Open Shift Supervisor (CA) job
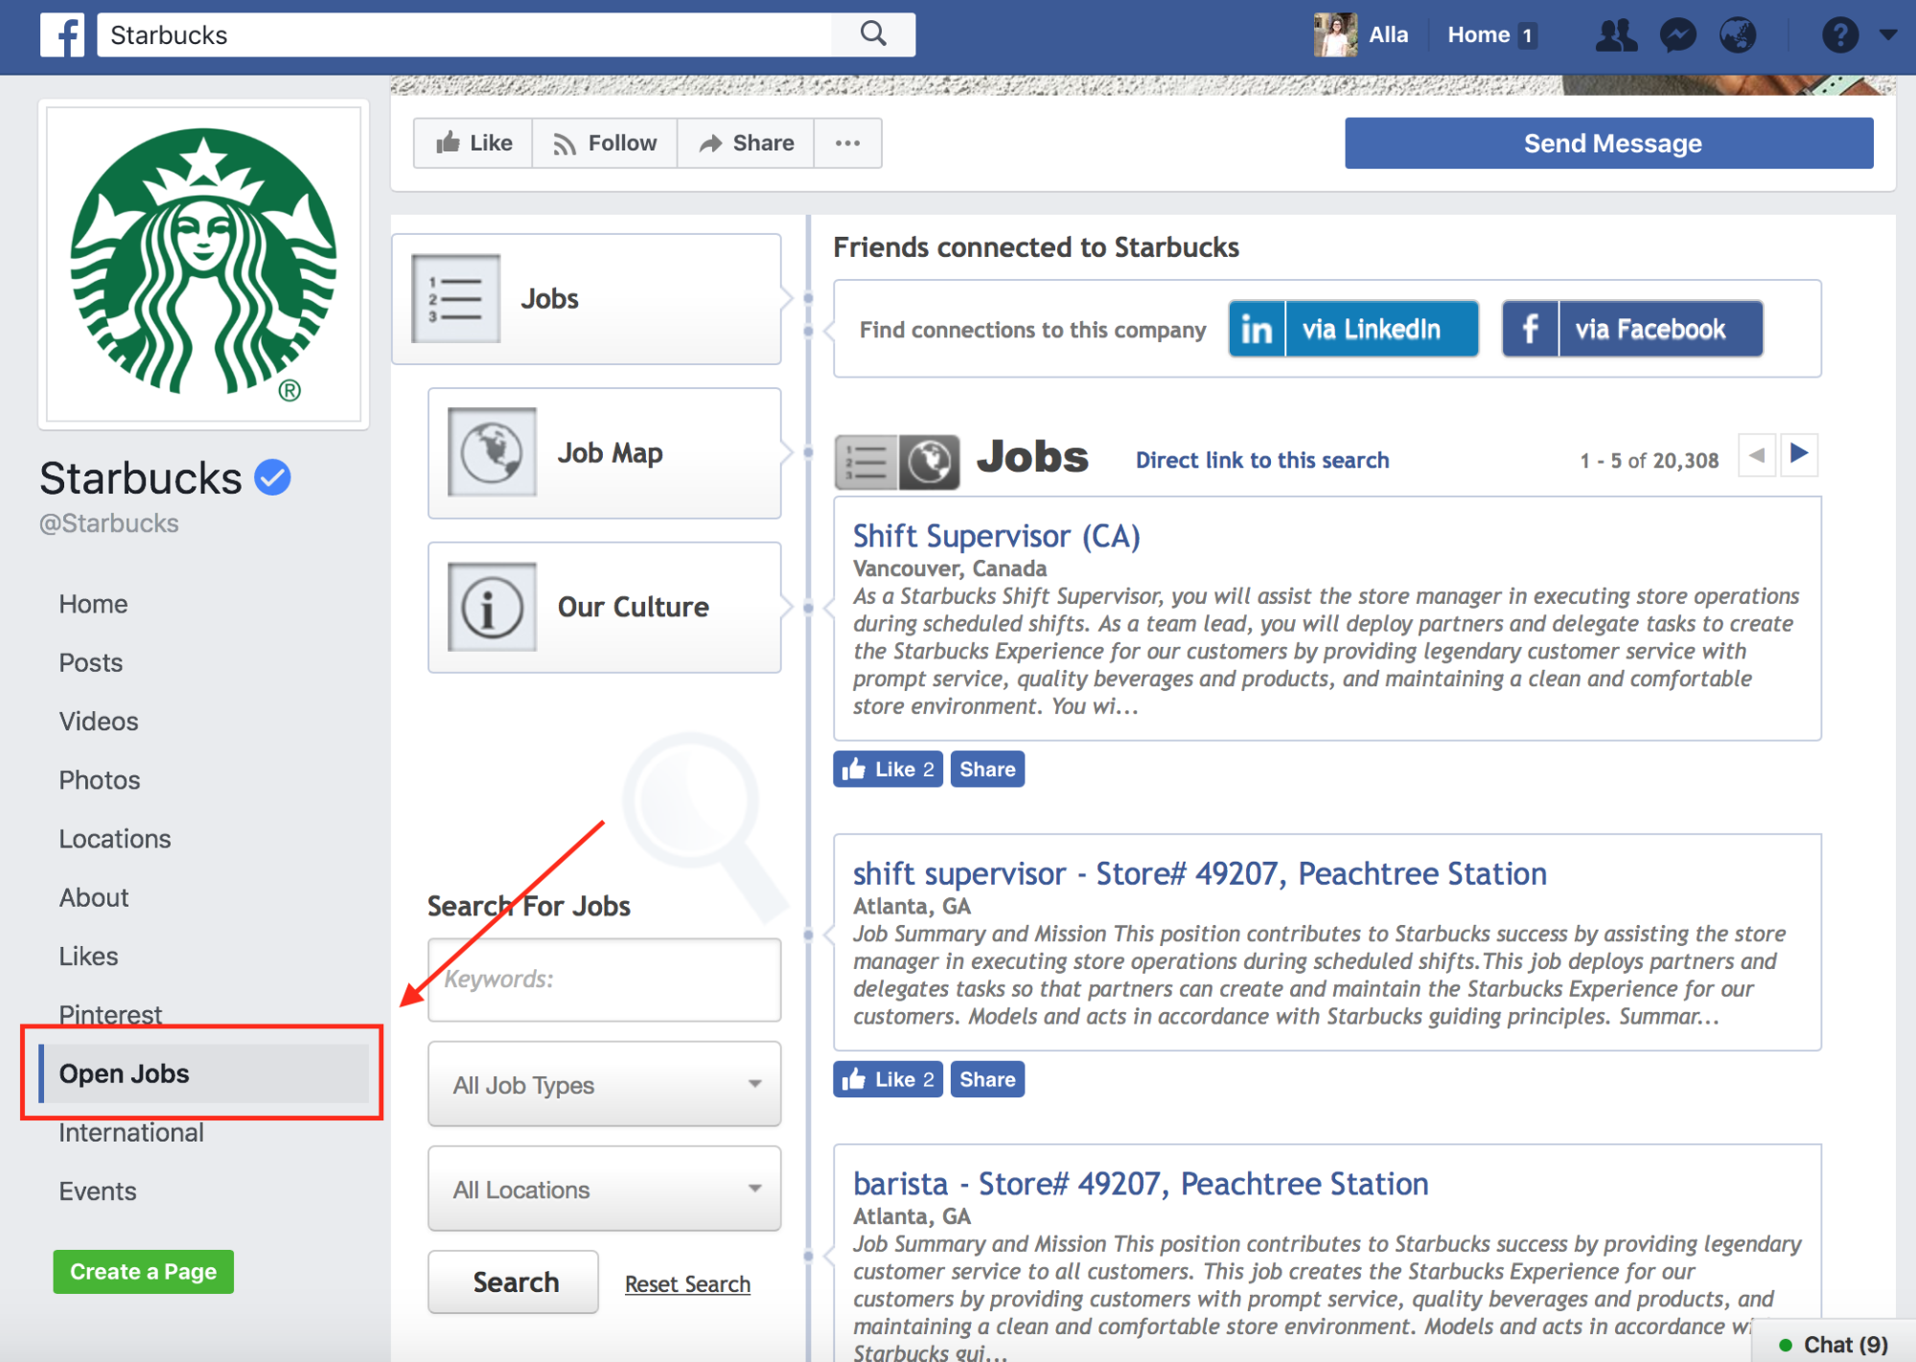 point(997,536)
